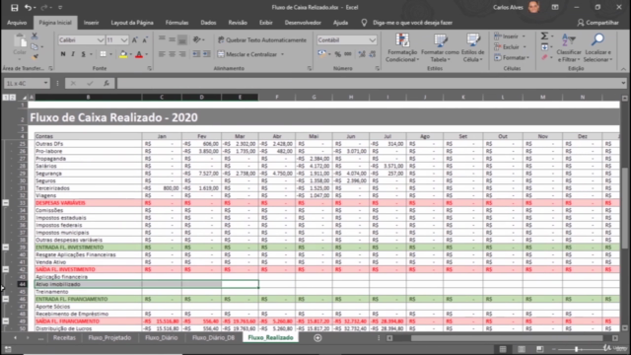
Task: Decrease the font size
Action: click(145, 39)
